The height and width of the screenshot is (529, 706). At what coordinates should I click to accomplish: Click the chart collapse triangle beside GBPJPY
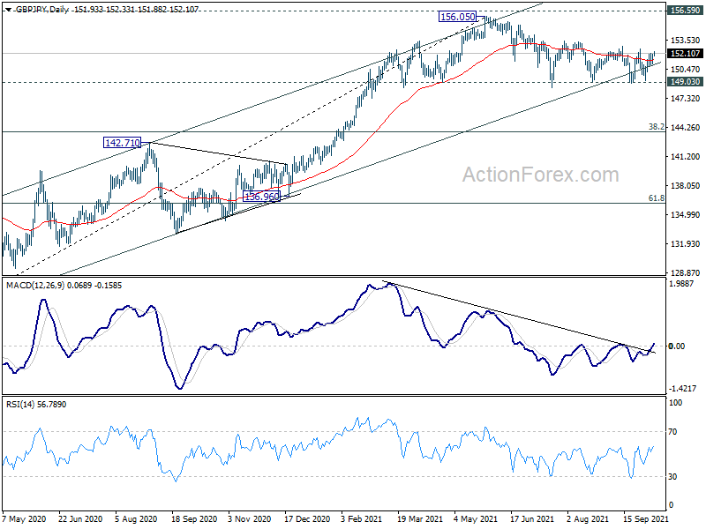tap(9, 9)
